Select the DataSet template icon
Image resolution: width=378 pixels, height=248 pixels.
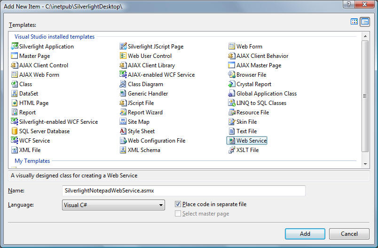[x=15, y=93]
